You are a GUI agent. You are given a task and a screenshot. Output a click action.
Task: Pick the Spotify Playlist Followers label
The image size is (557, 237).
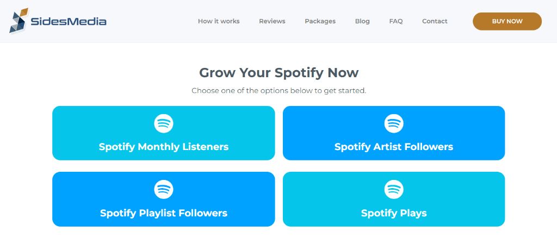point(164,213)
